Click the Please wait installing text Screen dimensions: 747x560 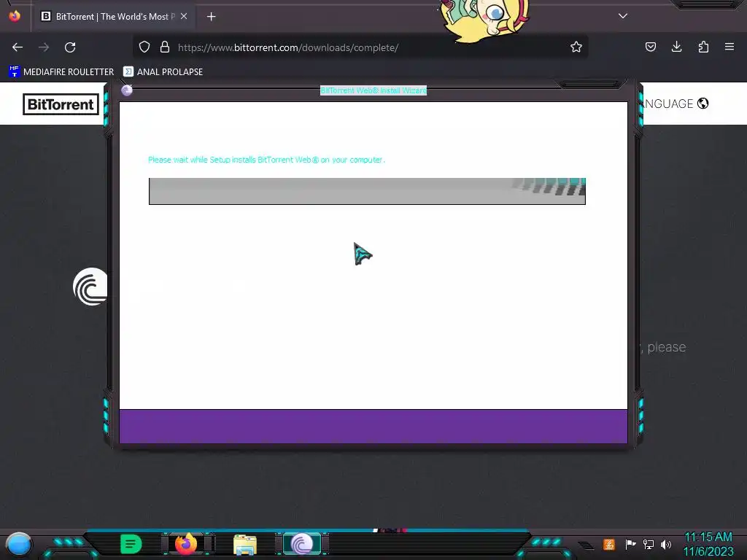(x=266, y=160)
